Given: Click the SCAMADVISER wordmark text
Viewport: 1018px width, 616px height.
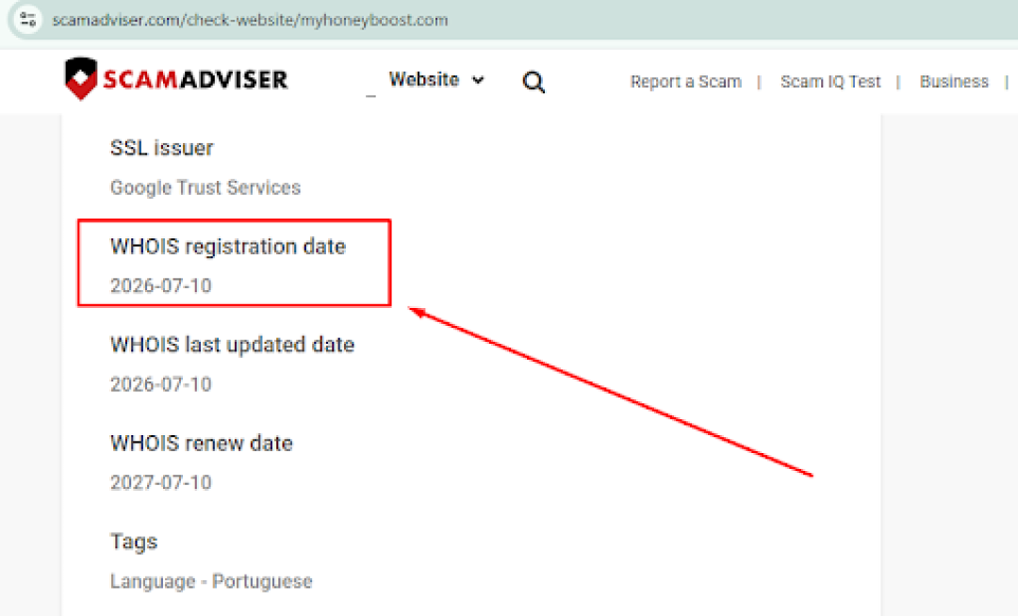Looking at the screenshot, I should (x=195, y=80).
